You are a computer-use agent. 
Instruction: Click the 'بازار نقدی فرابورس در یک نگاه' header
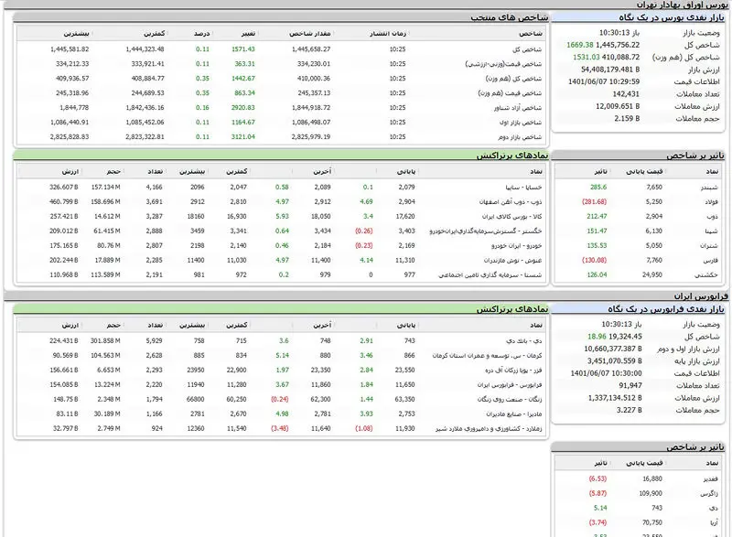(x=666, y=309)
